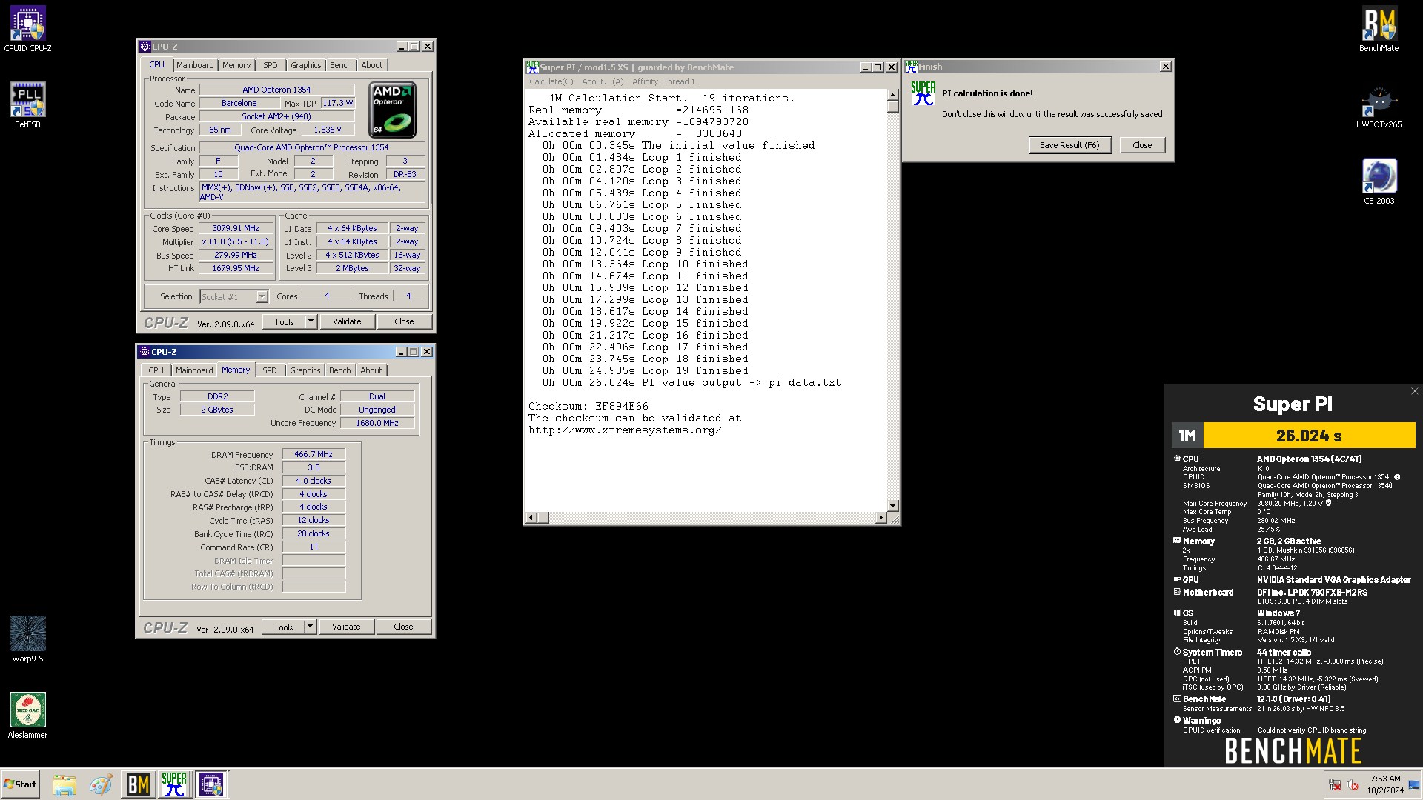Click left arrow of Super PI horizontal scrollbar
Screen dimensions: 1423x800
point(531,517)
